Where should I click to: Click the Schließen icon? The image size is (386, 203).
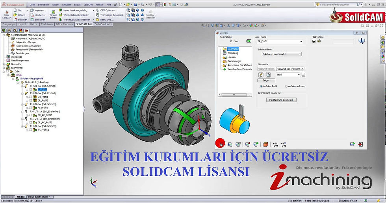pos(15,19)
